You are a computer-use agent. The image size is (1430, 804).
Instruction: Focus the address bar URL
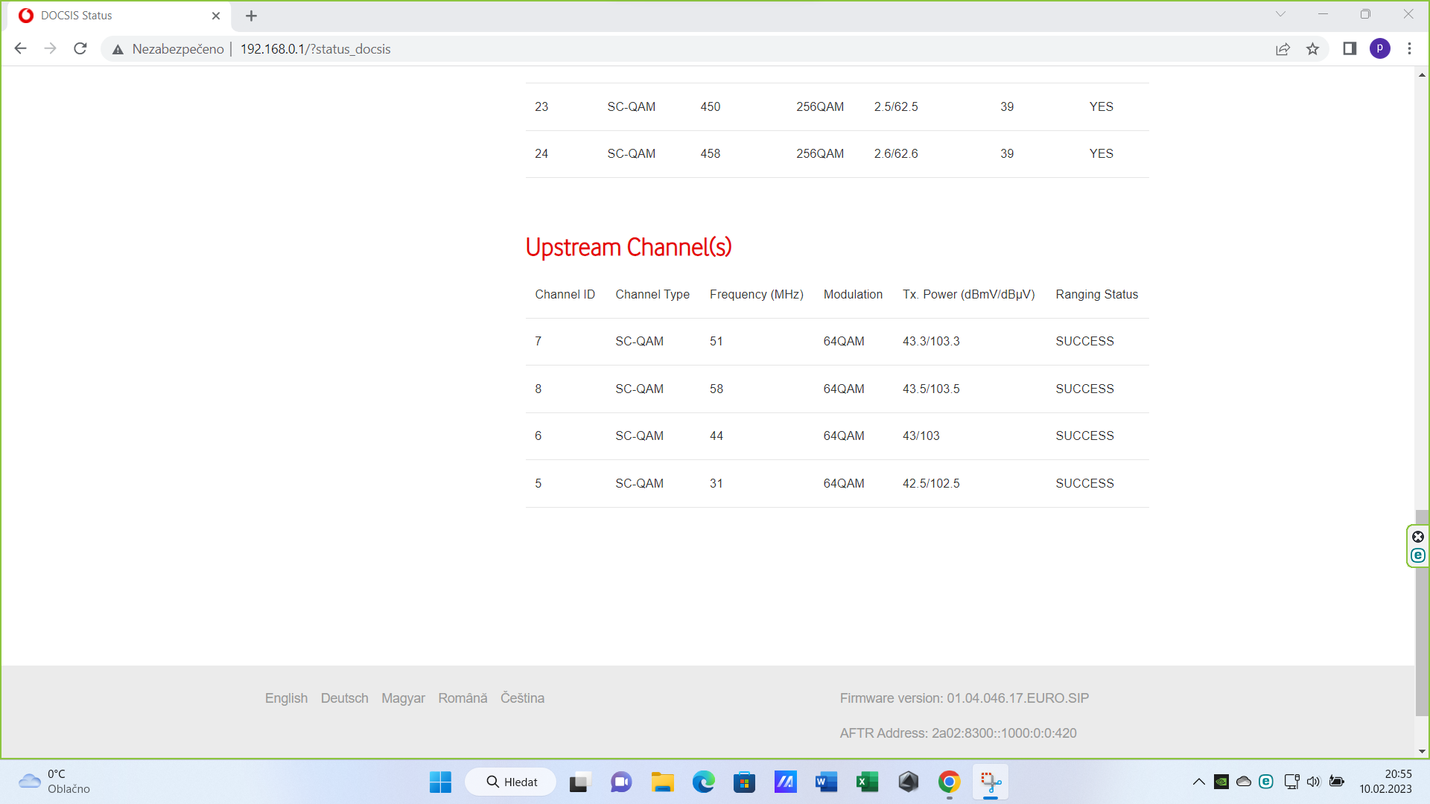(x=315, y=49)
